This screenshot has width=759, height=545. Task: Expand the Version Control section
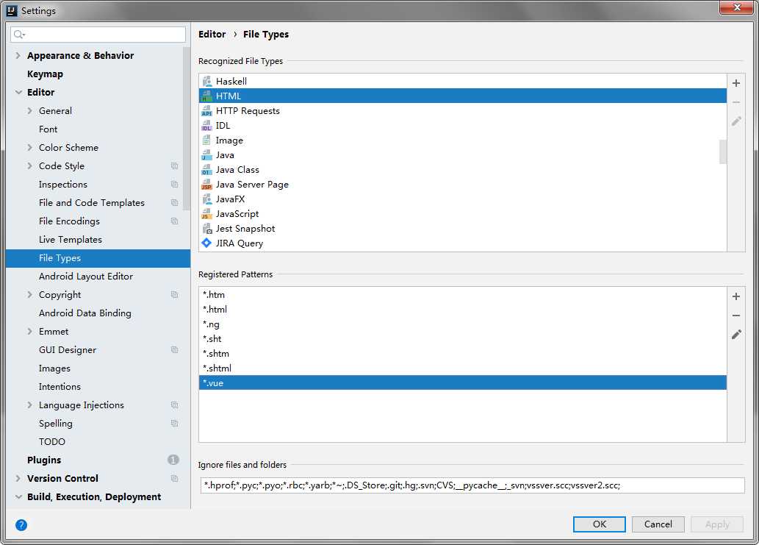18,479
